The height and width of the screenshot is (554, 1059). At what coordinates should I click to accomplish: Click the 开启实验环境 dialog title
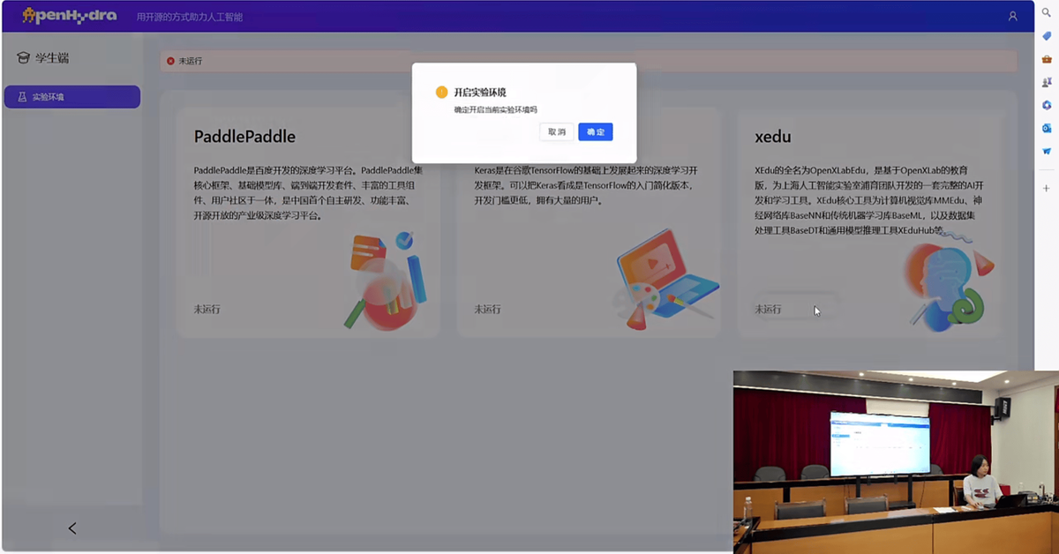point(480,92)
